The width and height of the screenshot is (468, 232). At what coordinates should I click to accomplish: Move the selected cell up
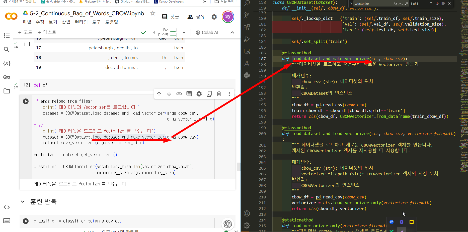[x=159, y=94]
